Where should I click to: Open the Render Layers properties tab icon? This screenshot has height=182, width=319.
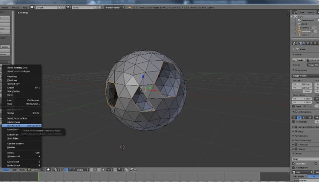coord(304,43)
